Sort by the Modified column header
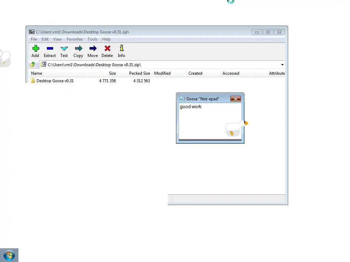Viewport: 350px width, 262px height. click(169, 73)
